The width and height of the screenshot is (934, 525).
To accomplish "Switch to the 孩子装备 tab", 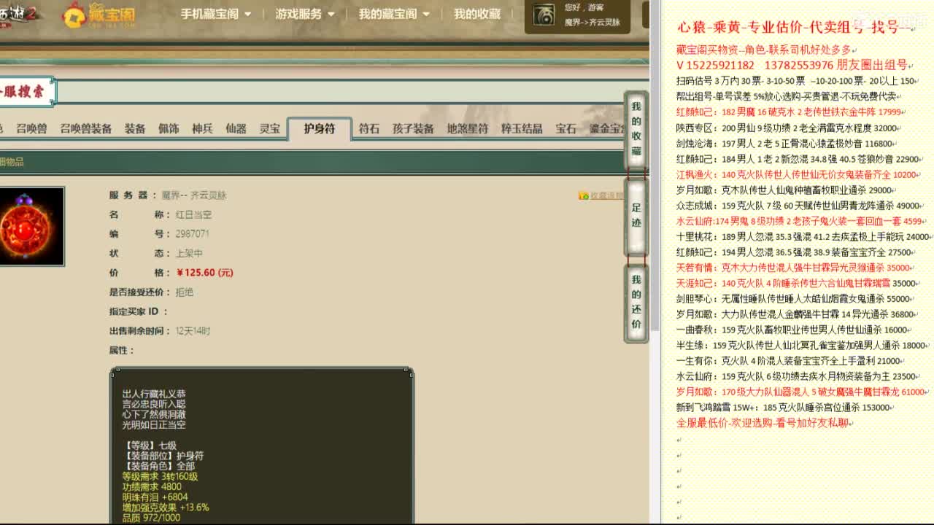I will [x=413, y=128].
